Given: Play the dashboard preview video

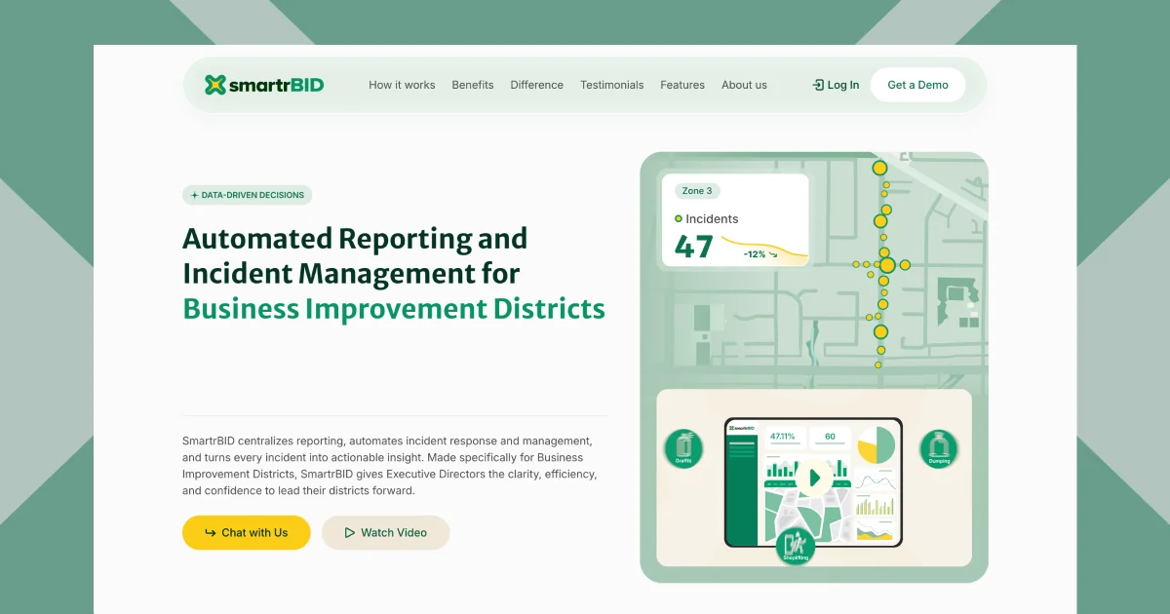Looking at the screenshot, I should coord(813,478).
